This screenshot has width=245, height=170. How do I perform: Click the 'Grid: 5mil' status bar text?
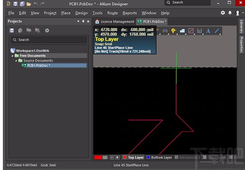point(48,165)
